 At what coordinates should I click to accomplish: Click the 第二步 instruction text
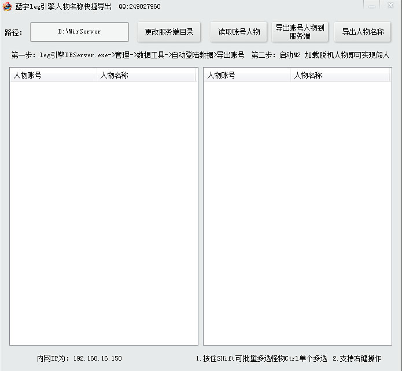(320, 55)
